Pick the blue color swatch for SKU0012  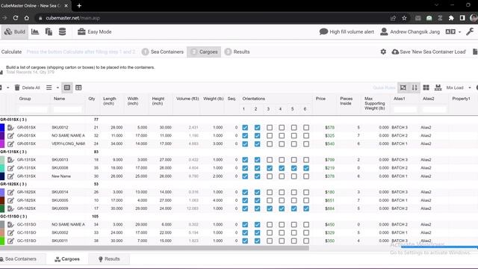(2, 128)
